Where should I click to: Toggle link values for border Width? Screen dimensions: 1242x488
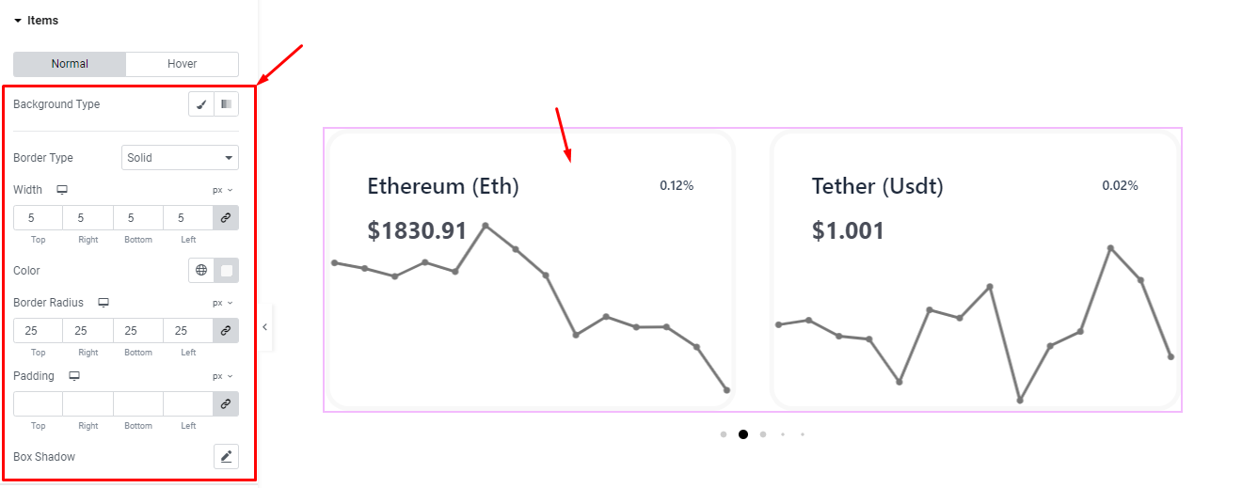coord(226,218)
